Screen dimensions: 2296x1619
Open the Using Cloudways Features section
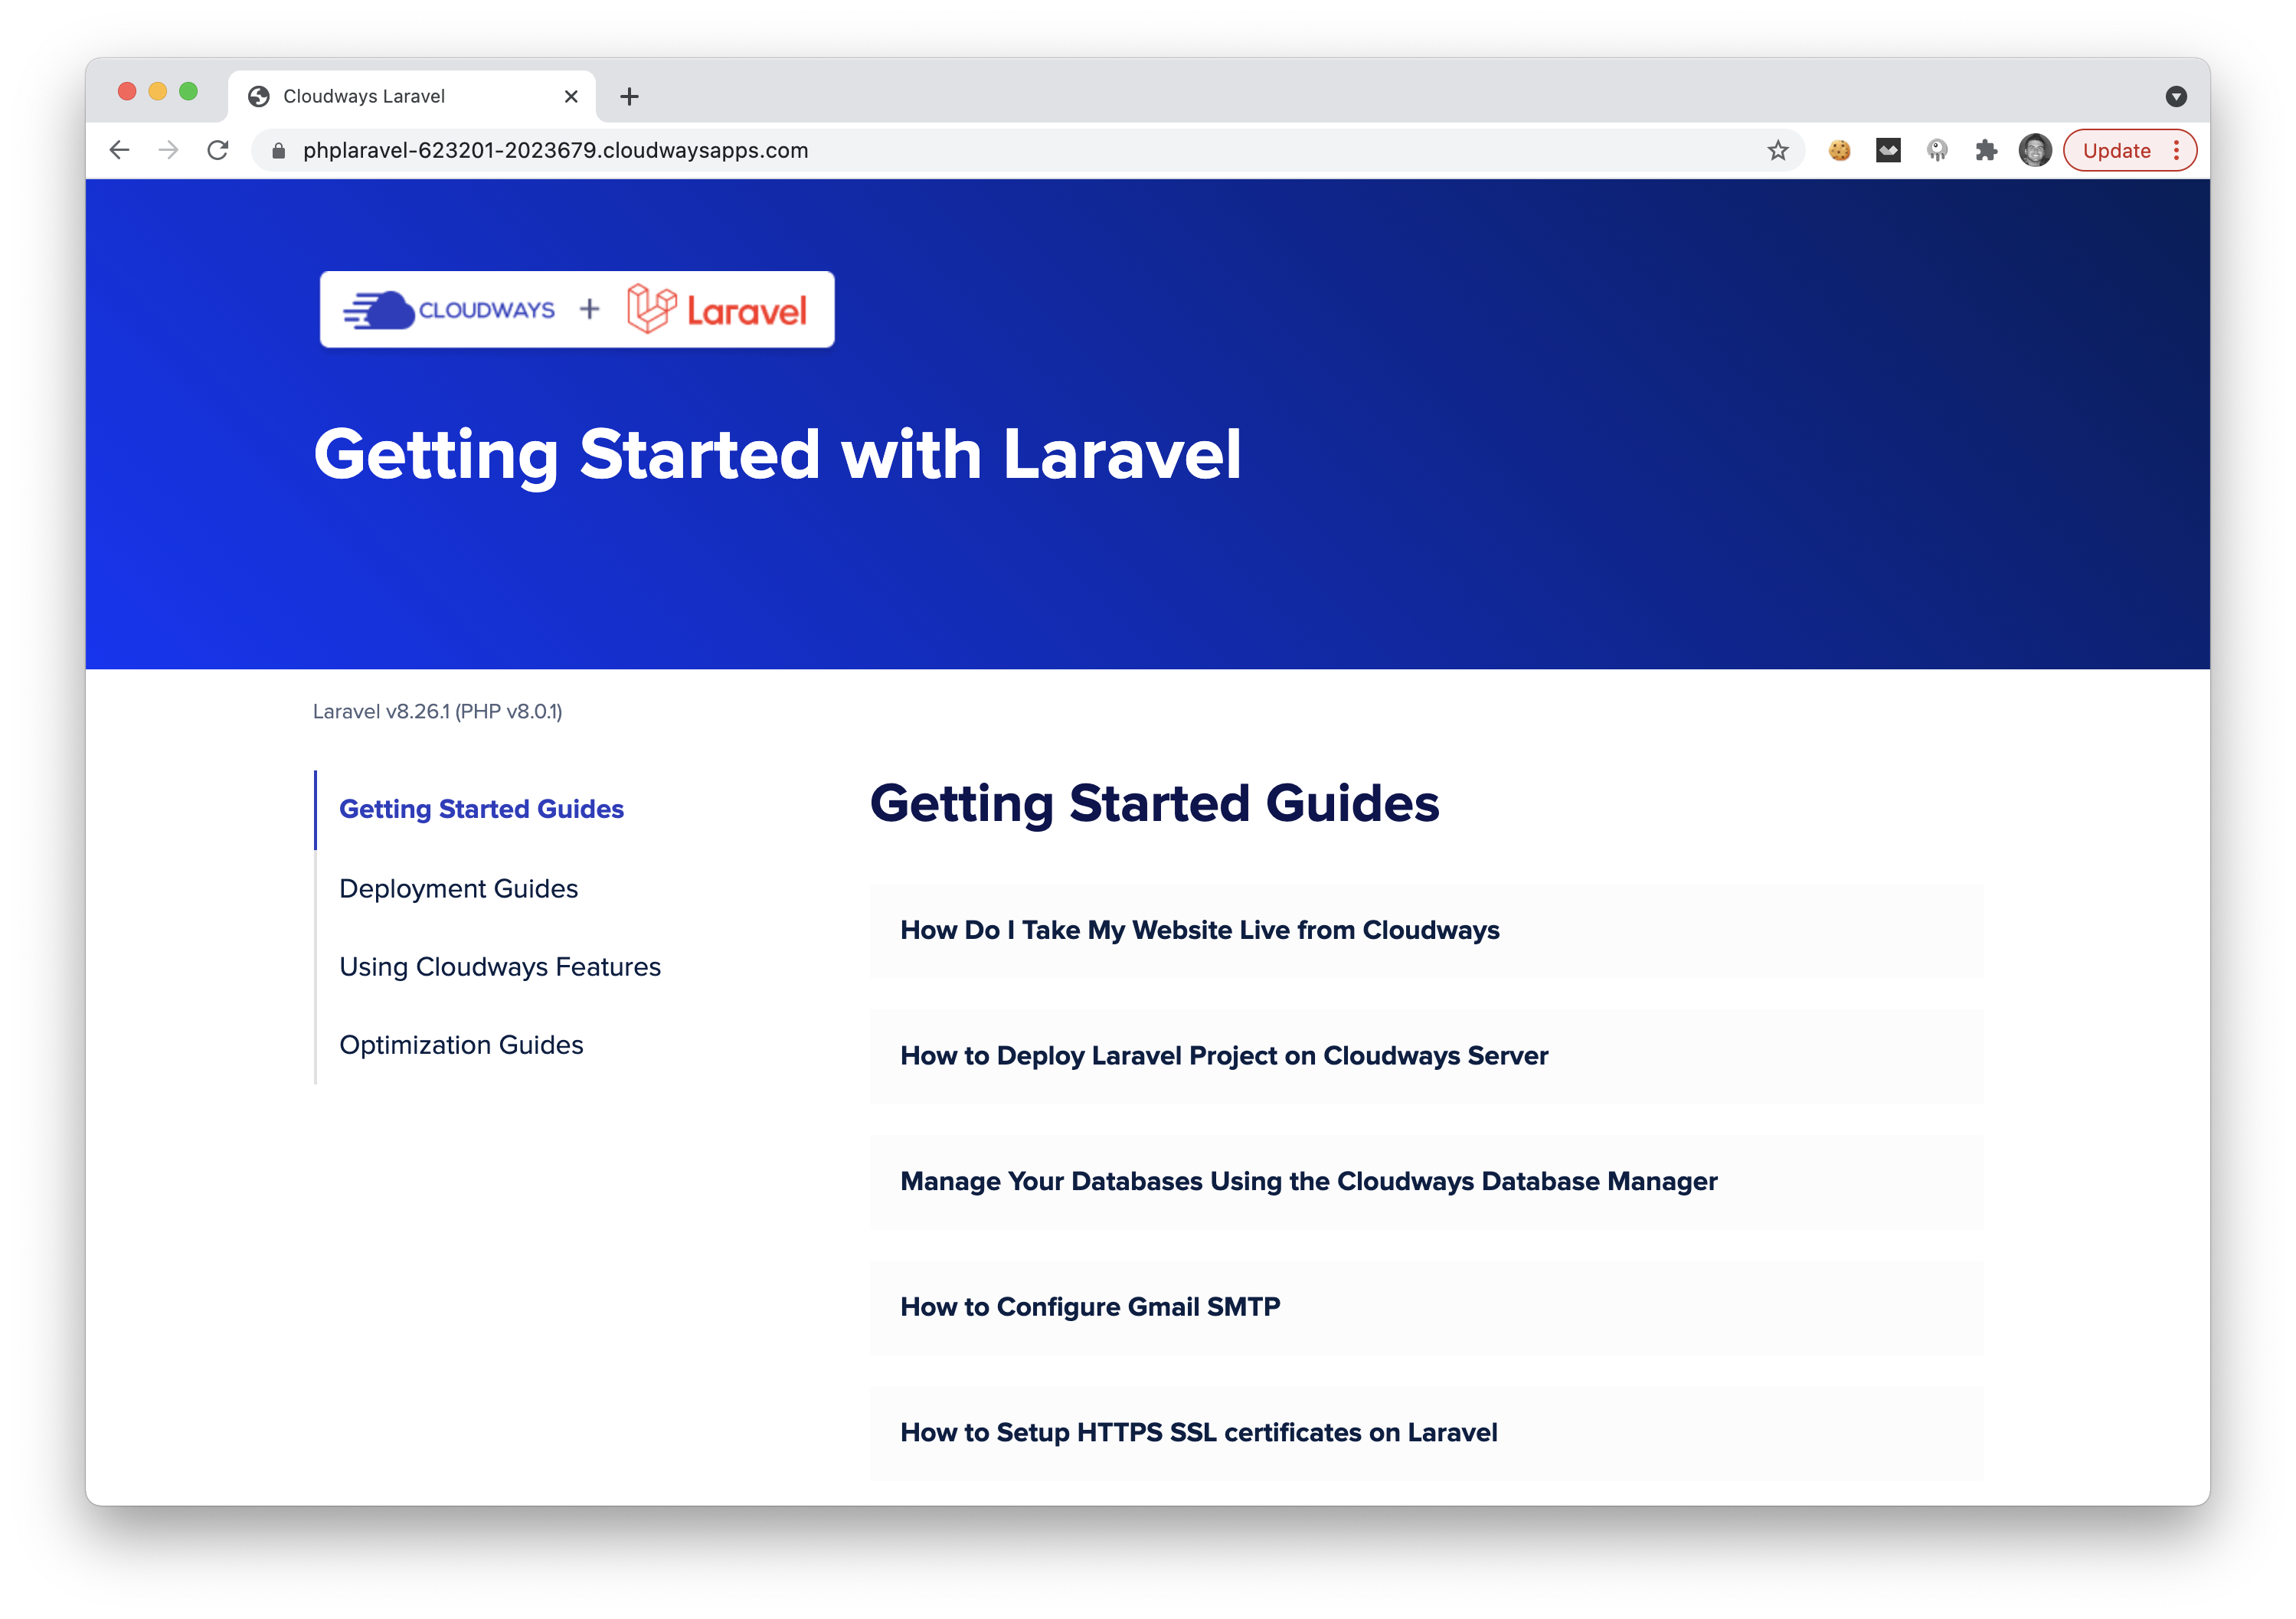click(x=499, y=966)
